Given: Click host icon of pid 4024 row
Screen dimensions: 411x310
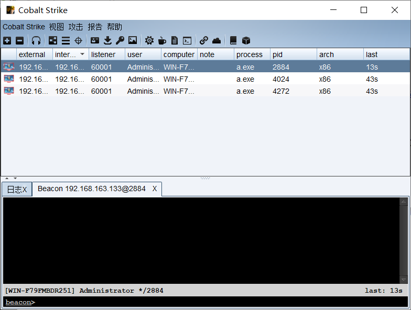Looking at the screenshot, I should pyautogui.click(x=8, y=79).
